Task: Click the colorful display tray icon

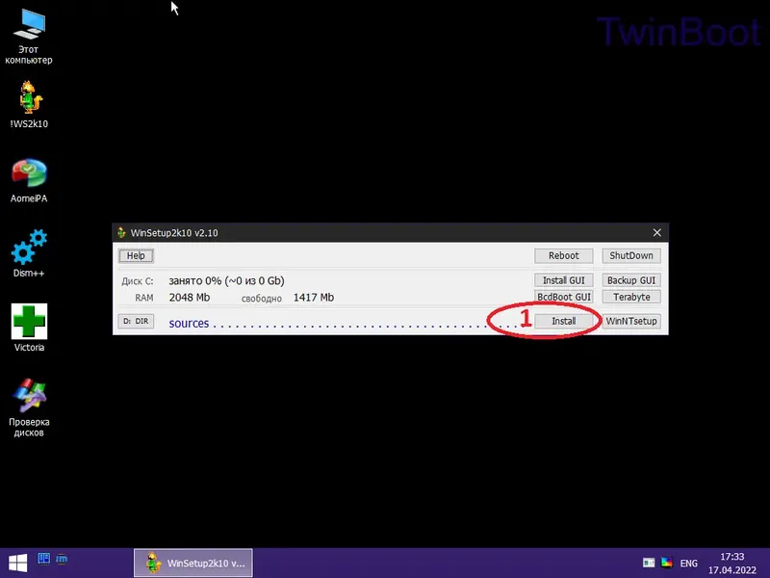Action: (667, 563)
